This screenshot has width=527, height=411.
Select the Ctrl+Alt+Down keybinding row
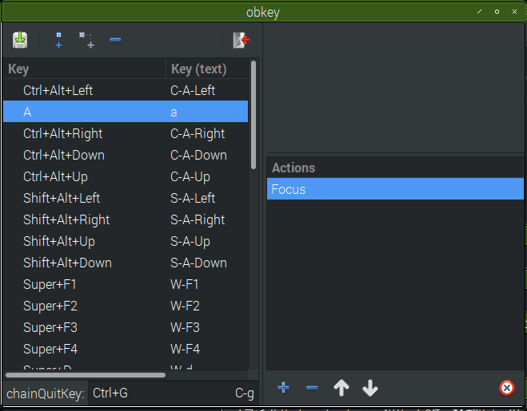[126, 155]
